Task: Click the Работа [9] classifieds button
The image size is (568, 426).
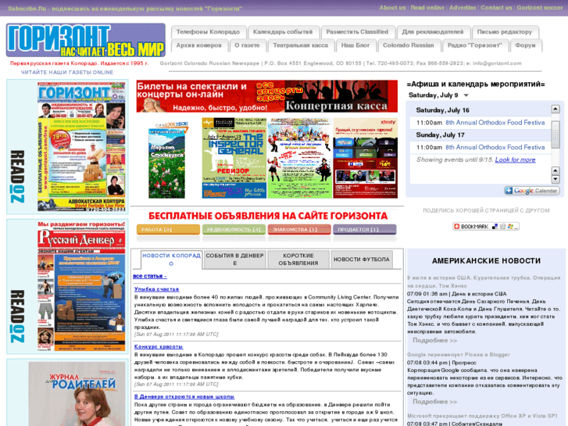Action: [x=168, y=230]
